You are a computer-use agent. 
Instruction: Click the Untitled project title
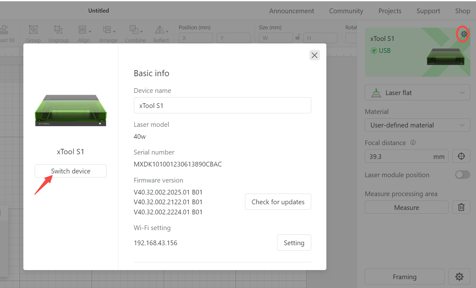98,10
